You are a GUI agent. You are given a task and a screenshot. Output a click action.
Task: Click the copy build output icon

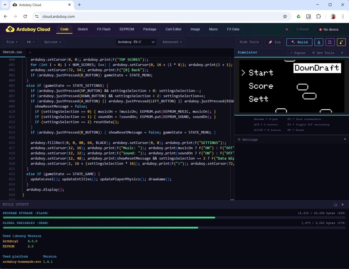(335, 205)
